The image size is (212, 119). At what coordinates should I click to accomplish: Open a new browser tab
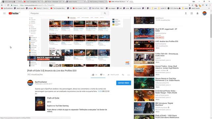click(x=132, y=2)
